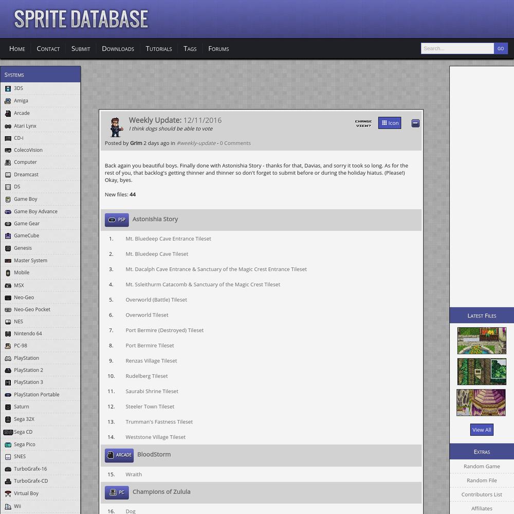Click the Game Boy handheld icon

click(x=8, y=199)
